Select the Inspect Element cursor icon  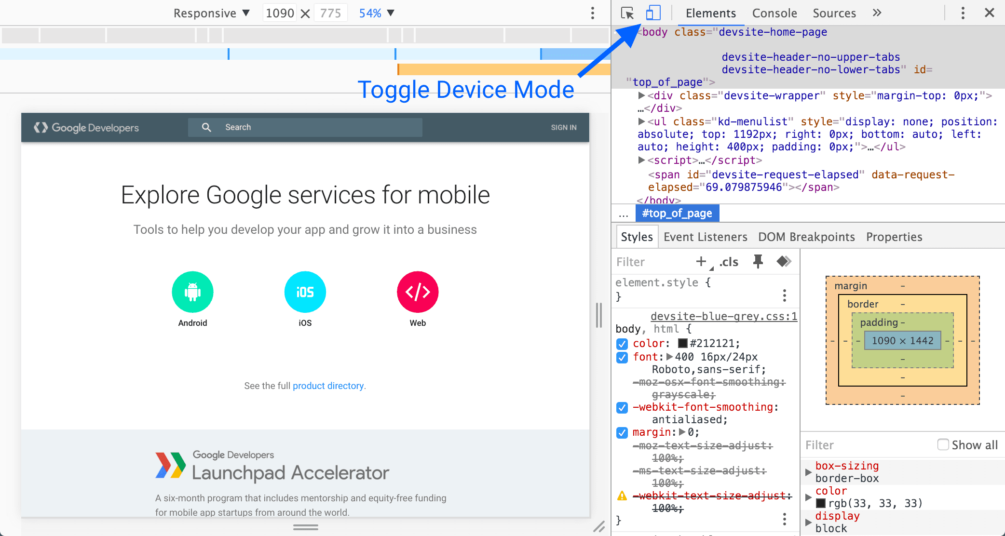[x=627, y=12]
